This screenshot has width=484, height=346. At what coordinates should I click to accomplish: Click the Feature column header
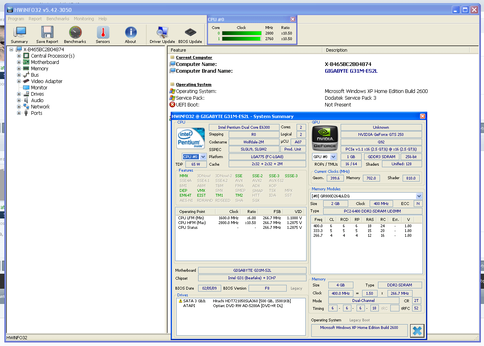[x=245, y=50]
